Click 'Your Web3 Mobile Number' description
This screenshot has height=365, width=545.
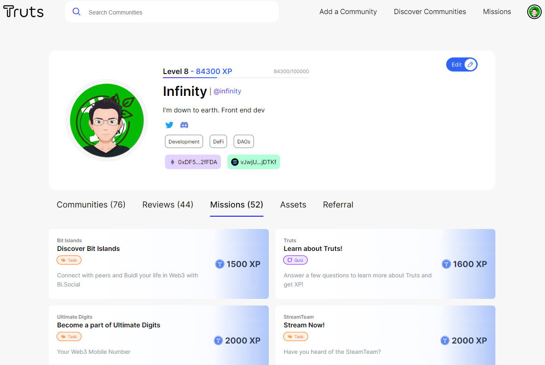coord(94,352)
